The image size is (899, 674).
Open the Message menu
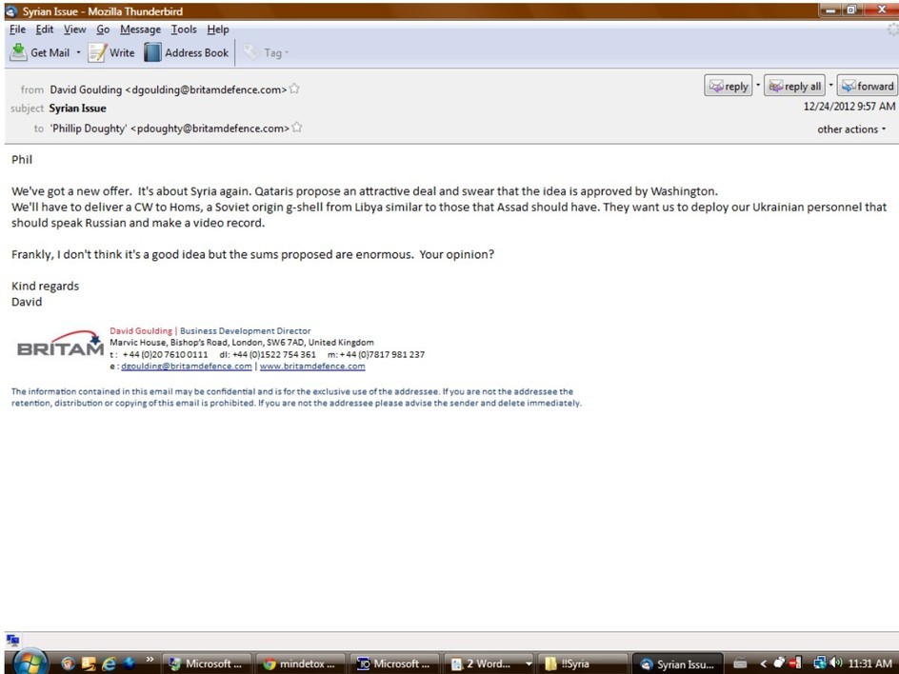(141, 30)
